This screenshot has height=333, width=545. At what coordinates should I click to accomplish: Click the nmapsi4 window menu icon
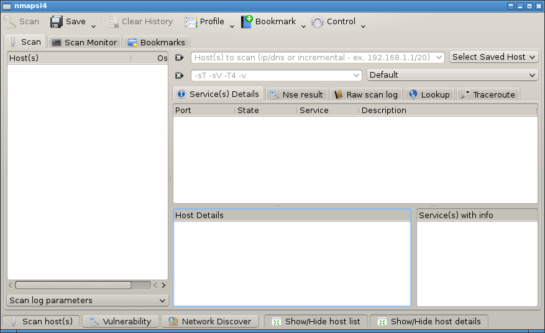click(x=7, y=6)
